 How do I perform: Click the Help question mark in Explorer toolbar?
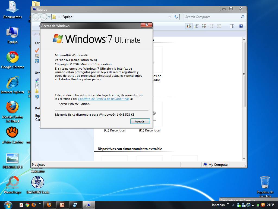pyautogui.click(x=241, y=26)
